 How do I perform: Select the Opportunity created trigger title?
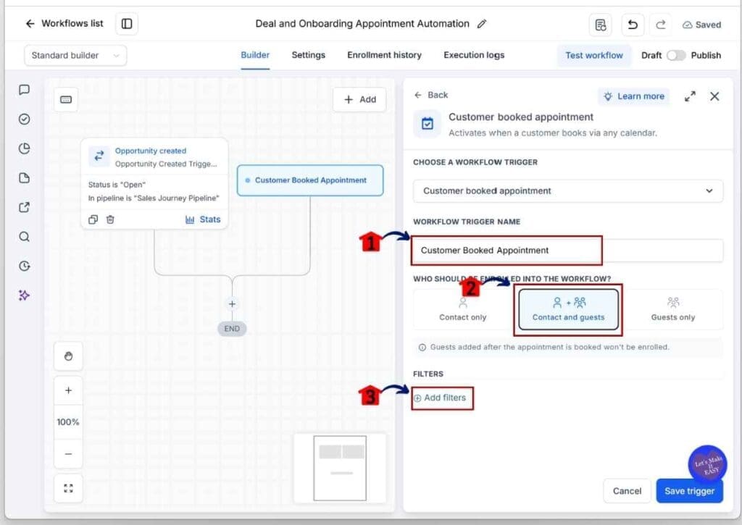point(151,151)
